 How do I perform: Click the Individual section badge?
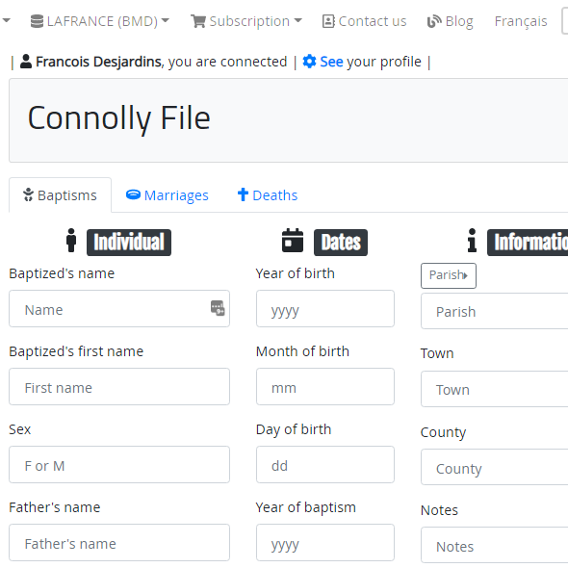[129, 243]
